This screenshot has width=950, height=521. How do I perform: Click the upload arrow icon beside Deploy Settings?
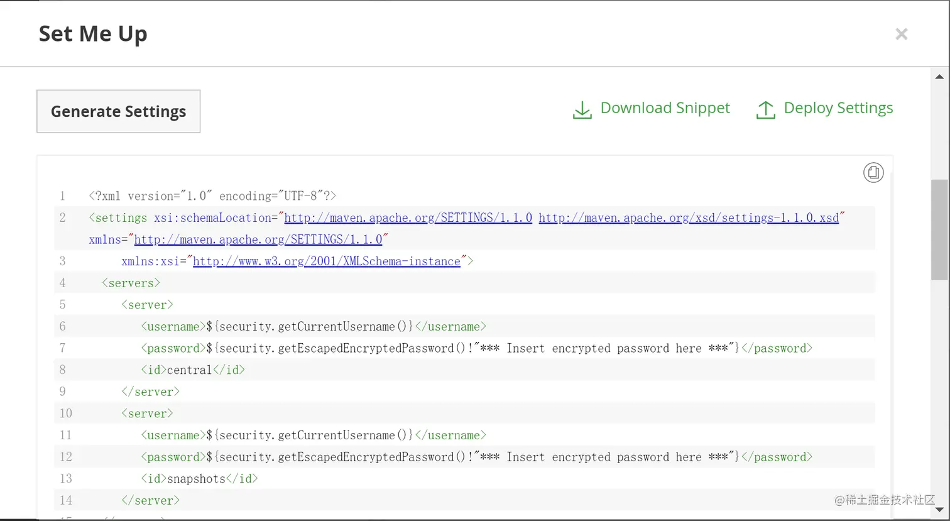[765, 110]
